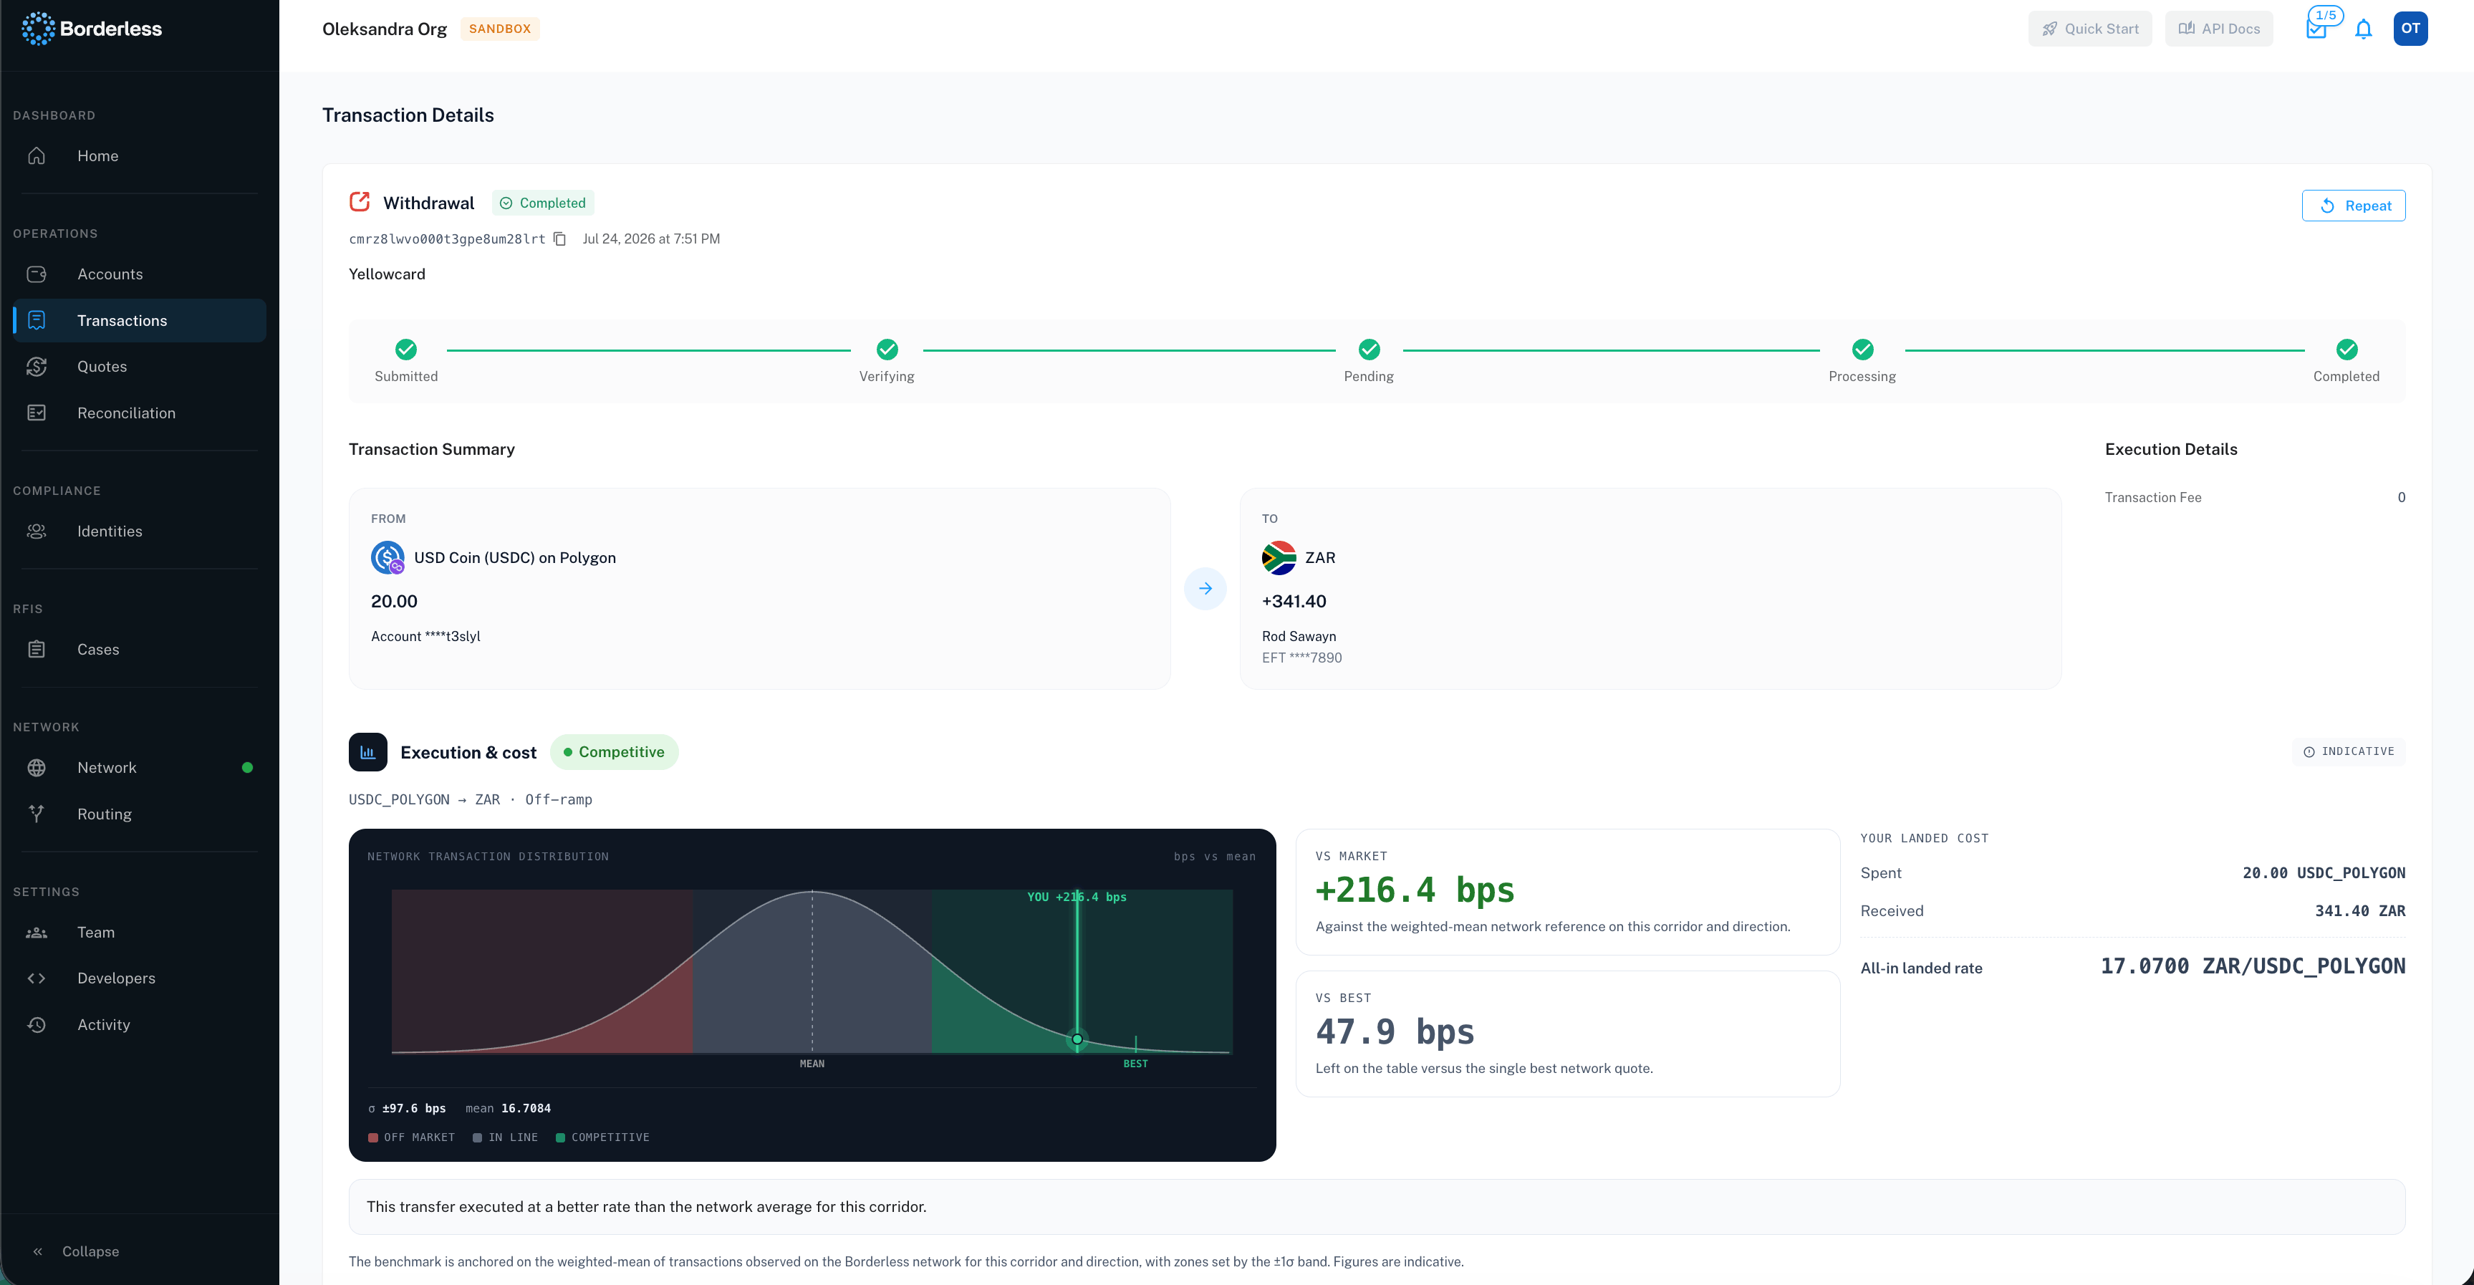The height and width of the screenshot is (1285, 2474).
Task: Click the final Completed step checkmark
Action: (x=2347, y=350)
